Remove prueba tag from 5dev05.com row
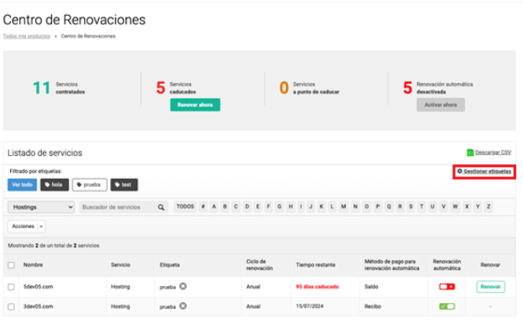 click(183, 286)
